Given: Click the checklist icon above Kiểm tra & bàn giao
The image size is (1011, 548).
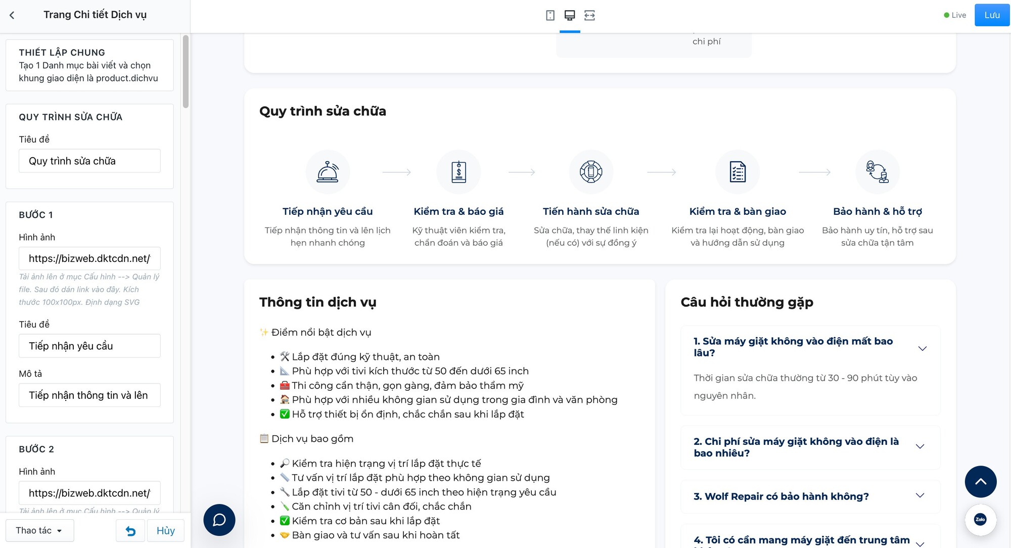Looking at the screenshot, I should click(x=738, y=172).
